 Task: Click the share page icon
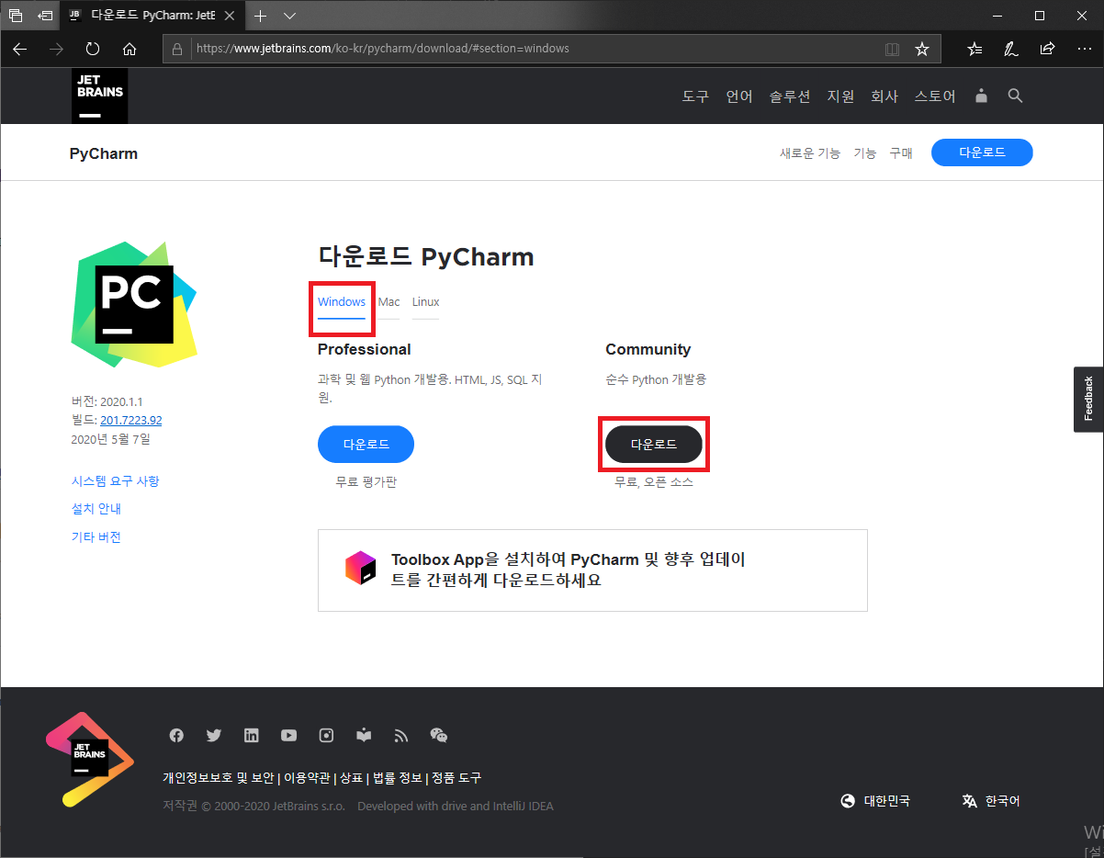click(x=1047, y=49)
